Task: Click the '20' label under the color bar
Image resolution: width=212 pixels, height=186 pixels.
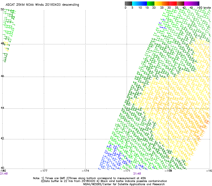Action: click(x=154, y=8)
